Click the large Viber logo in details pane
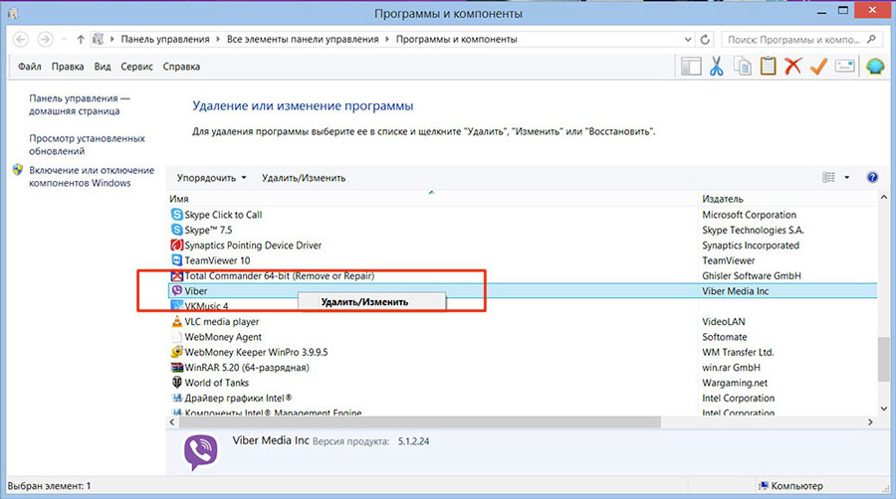 [x=200, y=453]
